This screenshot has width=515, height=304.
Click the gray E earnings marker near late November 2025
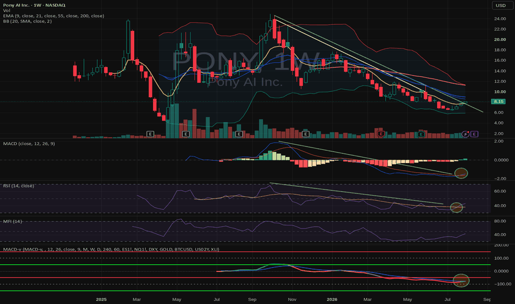tap(306, 134)
